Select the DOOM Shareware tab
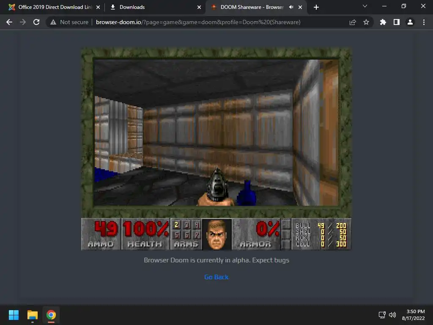This screenshot has width=433, height=325. [x=255, y=7]
